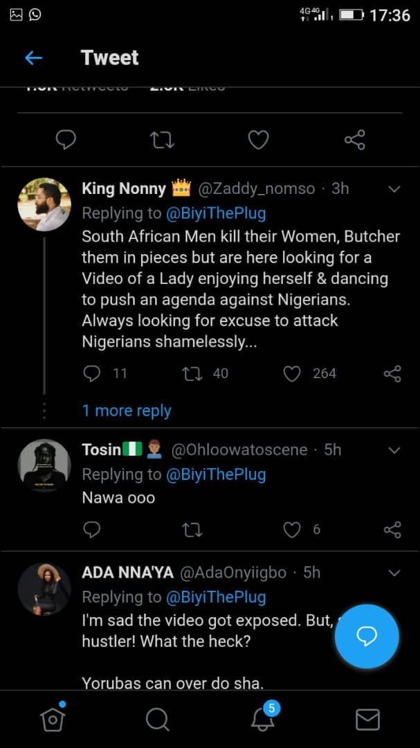Share the main tweet

354,141
